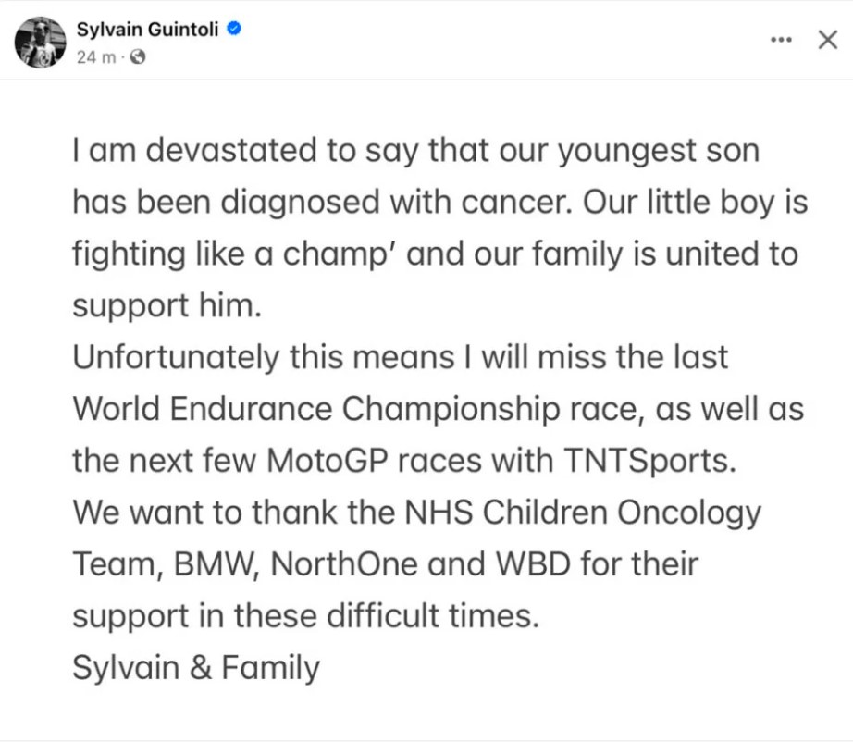
Task: Click the Sylvain & Family signature line
Action: coord(196,668)
